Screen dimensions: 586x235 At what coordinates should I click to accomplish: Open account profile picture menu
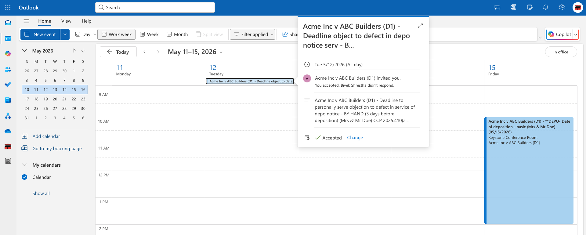pos(578,8)
